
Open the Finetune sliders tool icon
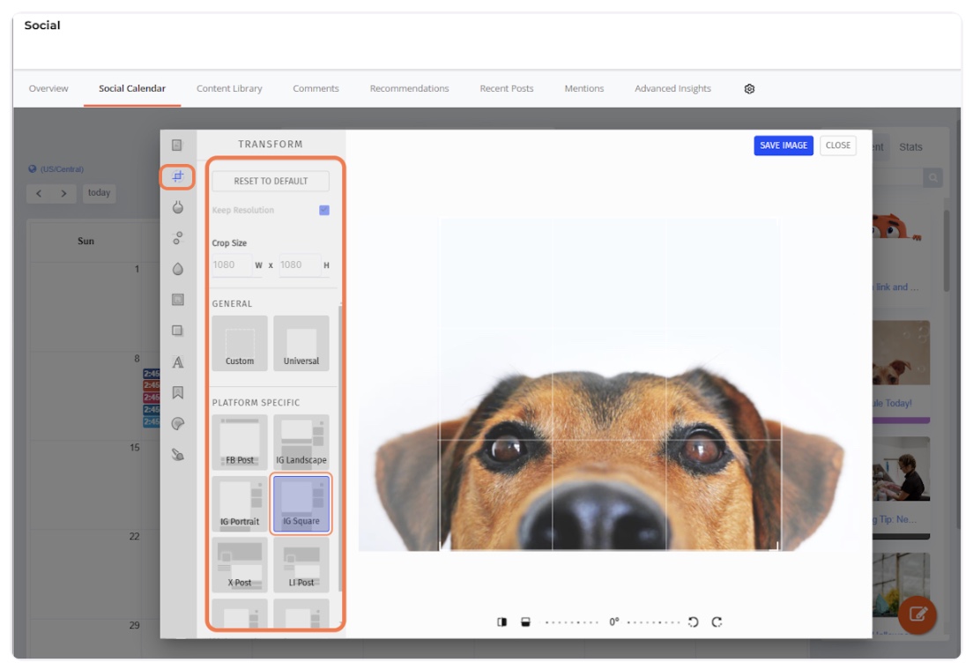177,238
